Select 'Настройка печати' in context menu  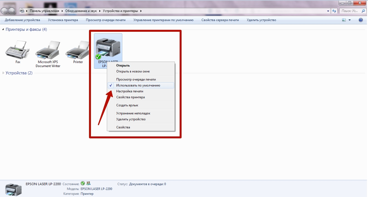(x=129, y=91)
